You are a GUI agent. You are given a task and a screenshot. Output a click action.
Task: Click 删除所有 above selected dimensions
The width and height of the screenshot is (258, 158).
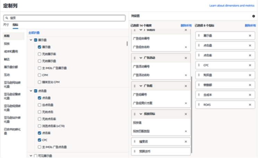[186, 26]
